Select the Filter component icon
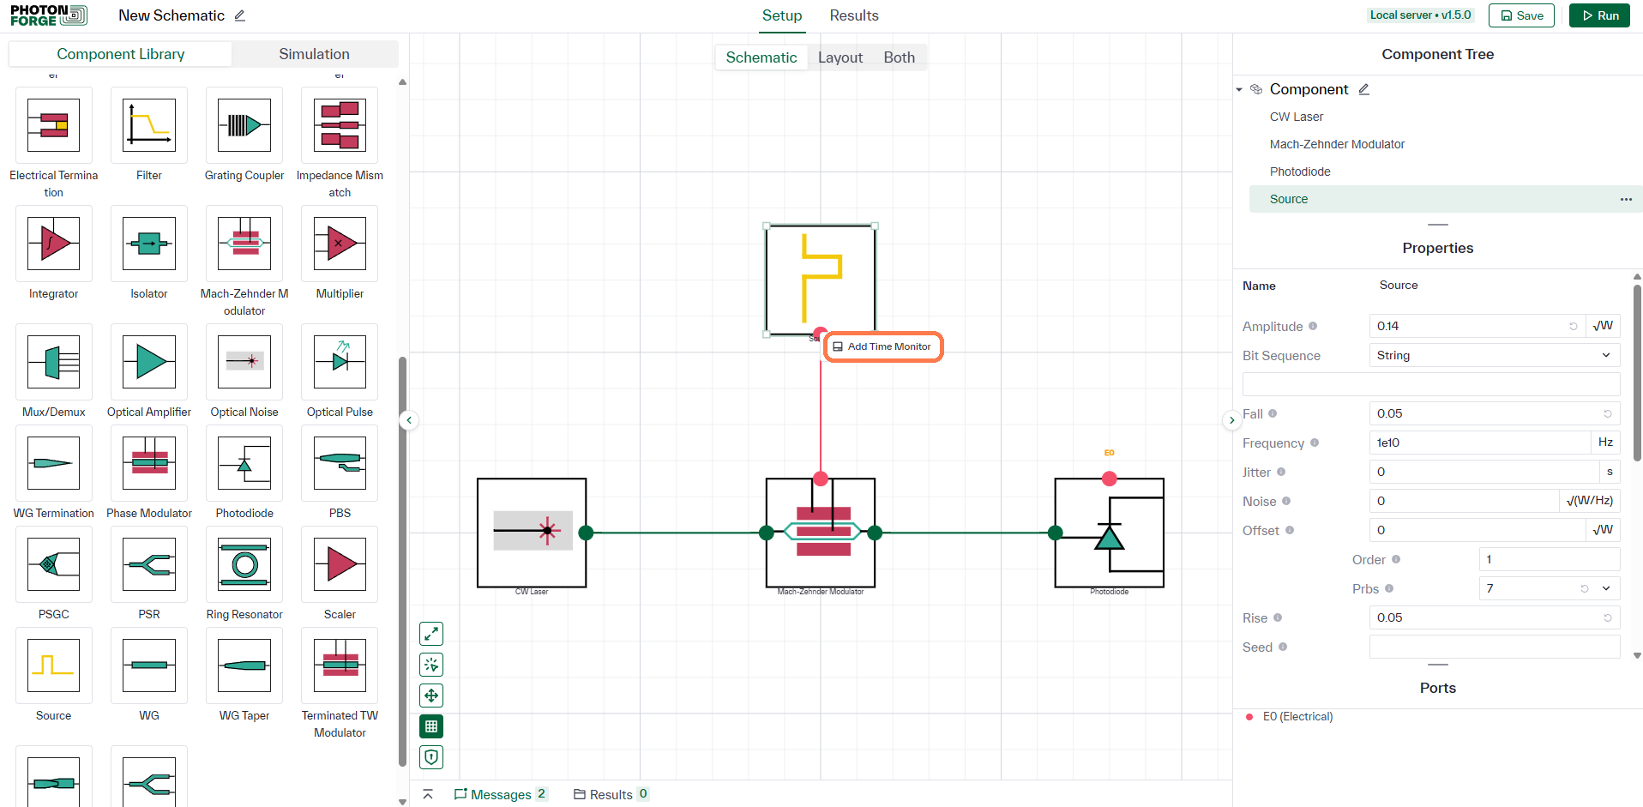This screenshot has height=807, width=1643. point(149,126)
